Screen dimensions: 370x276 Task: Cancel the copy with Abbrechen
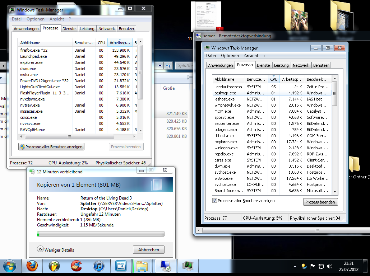click(149, 249)
